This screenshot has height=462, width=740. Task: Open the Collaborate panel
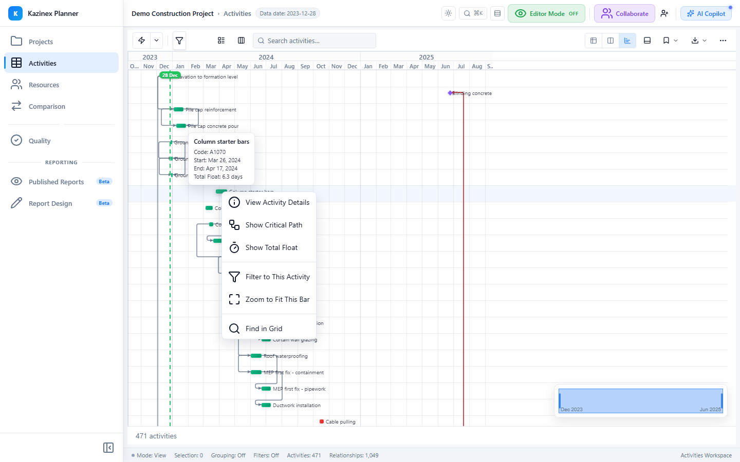[624, 13]
